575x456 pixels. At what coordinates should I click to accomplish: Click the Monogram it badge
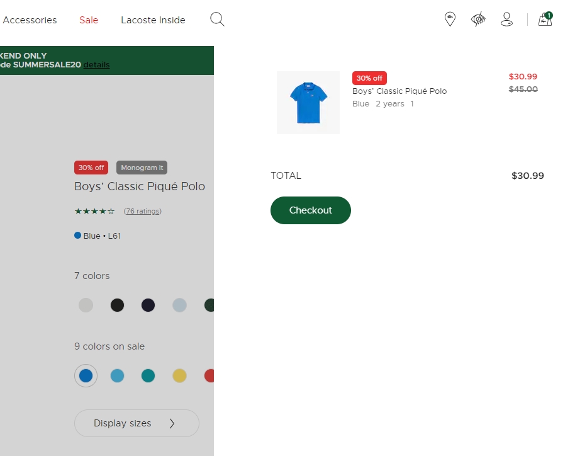pyautogui.click(x=142, y=168)
